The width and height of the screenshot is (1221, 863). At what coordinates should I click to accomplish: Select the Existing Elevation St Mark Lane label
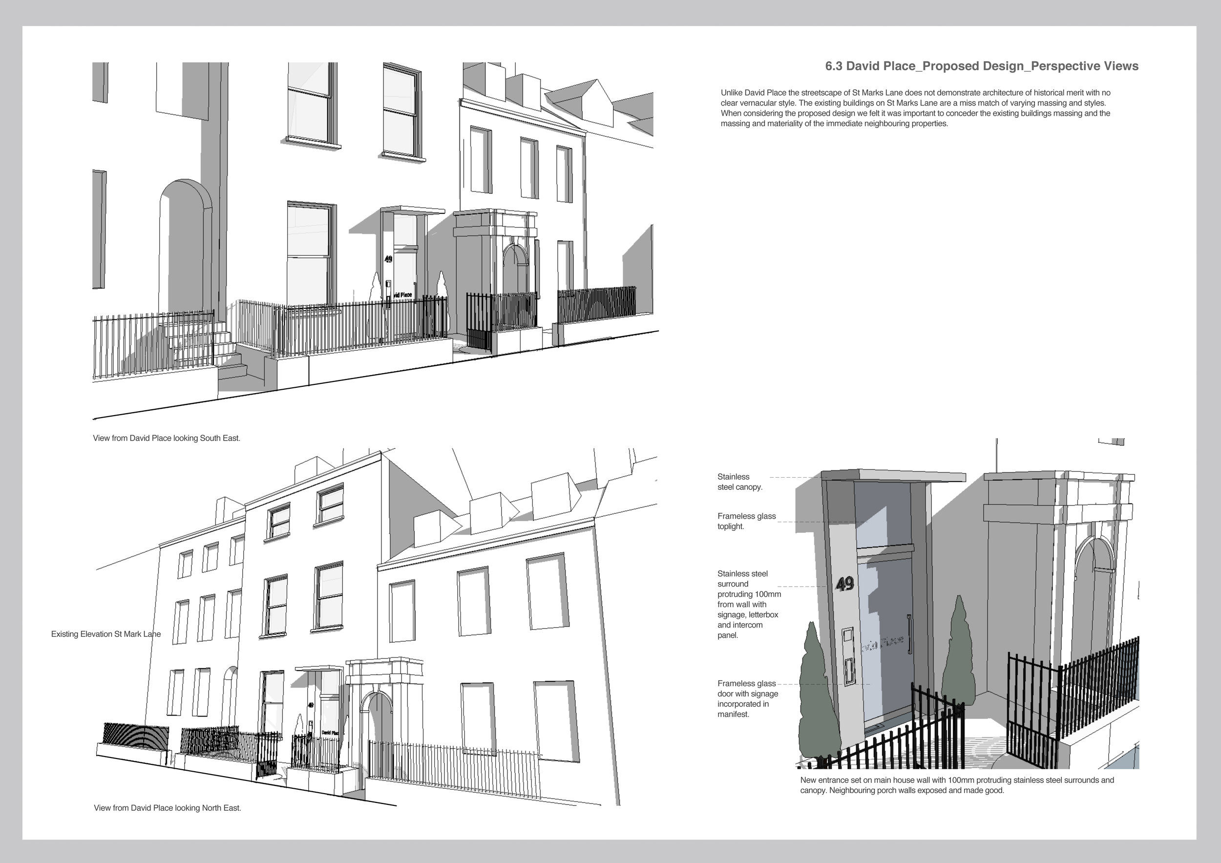[x=106, y=634]
